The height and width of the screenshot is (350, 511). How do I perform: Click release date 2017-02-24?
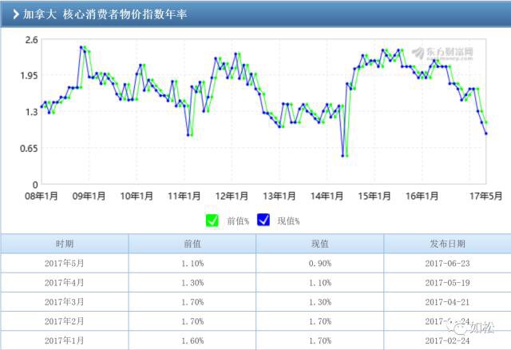pyautogui.click(x=447, y=341)
